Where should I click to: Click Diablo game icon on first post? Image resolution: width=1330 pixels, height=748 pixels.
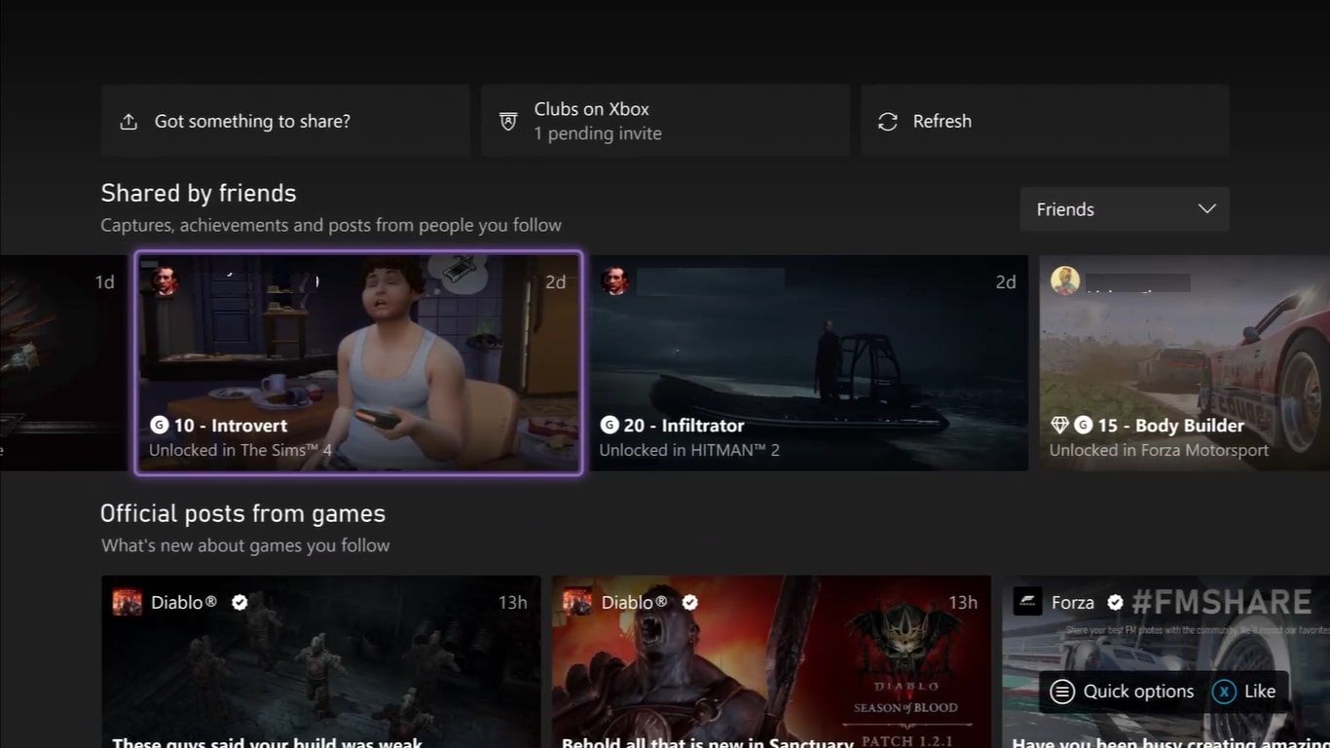[127, 602]
